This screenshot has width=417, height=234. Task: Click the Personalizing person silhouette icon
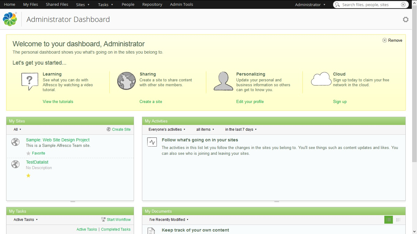pos(223,81)
